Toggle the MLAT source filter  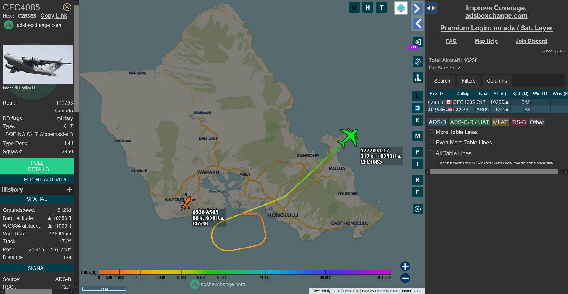(500, 122)
